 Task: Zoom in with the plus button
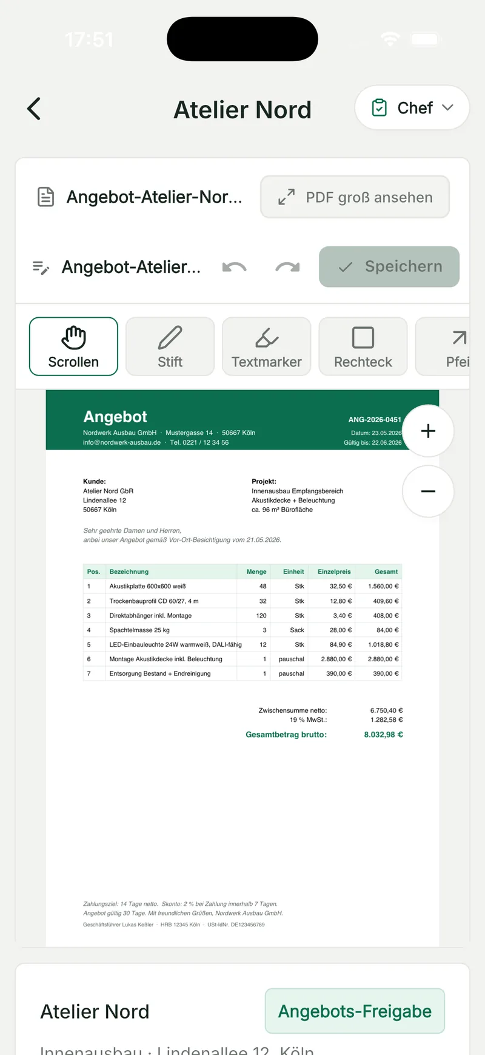428,431
